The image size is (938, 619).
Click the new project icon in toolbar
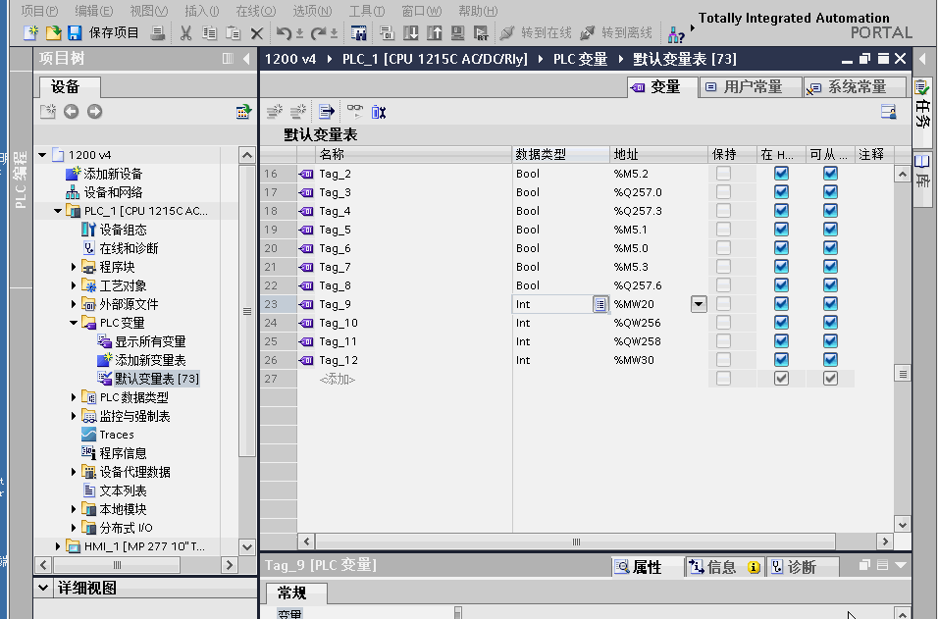point(29,33)
